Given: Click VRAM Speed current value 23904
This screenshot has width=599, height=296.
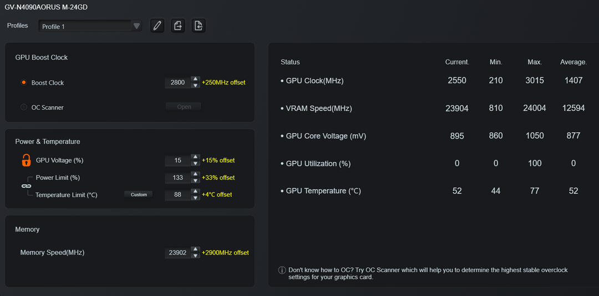Looking at the screenshot, I should [457, 108].
